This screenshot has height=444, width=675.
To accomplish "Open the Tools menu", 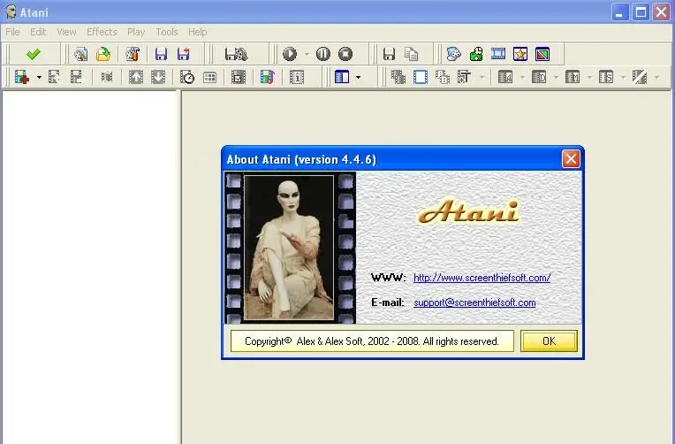I will point(167,32).
